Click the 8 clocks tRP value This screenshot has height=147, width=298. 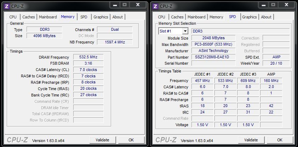(x=88, y=82)
